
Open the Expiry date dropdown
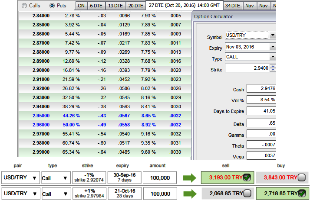(272, 47)
